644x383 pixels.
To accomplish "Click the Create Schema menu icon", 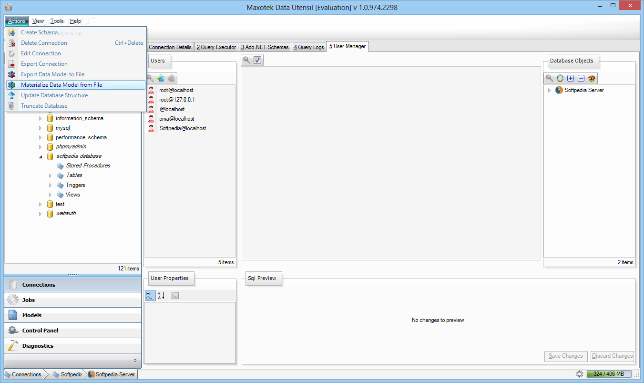I will coord(12,32).
